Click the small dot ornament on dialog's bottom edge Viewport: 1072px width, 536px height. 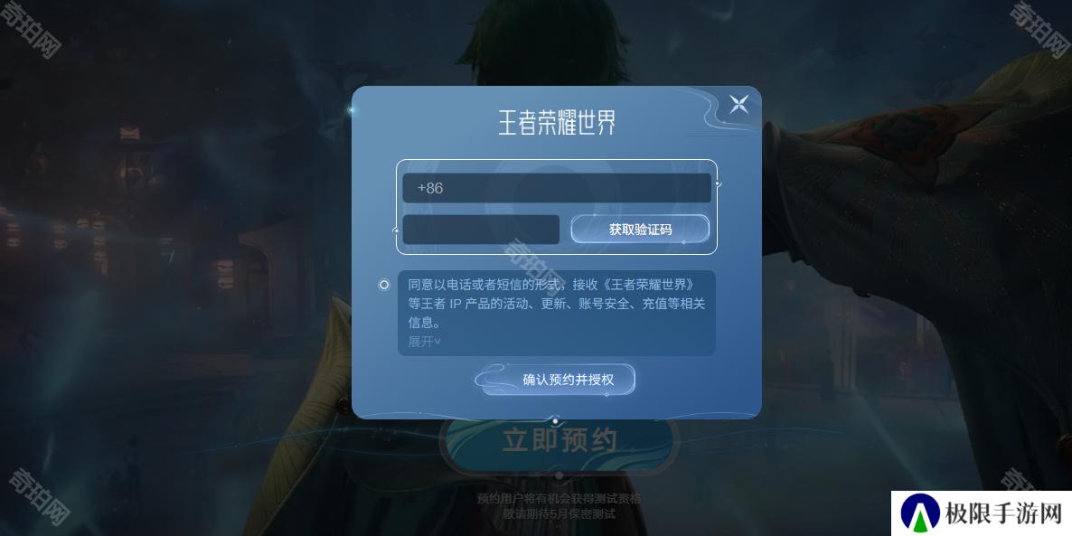556,420
